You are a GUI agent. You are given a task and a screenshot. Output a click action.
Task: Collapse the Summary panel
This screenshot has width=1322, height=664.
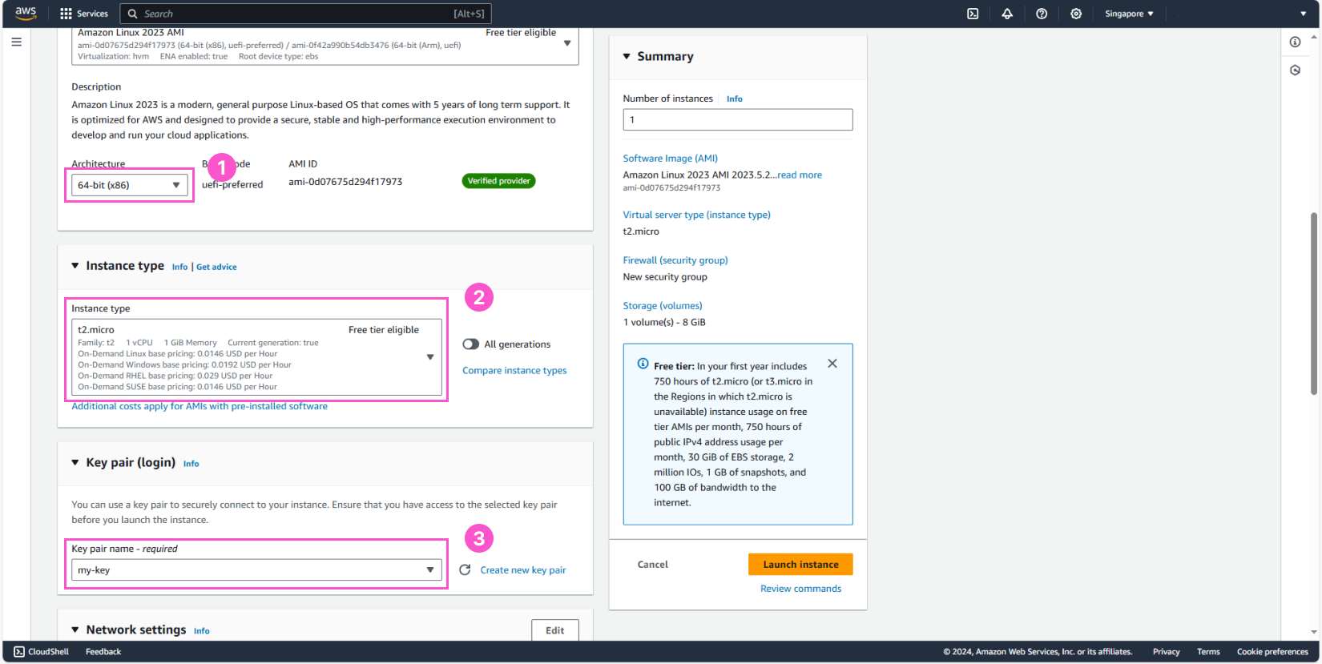point(627,56)
